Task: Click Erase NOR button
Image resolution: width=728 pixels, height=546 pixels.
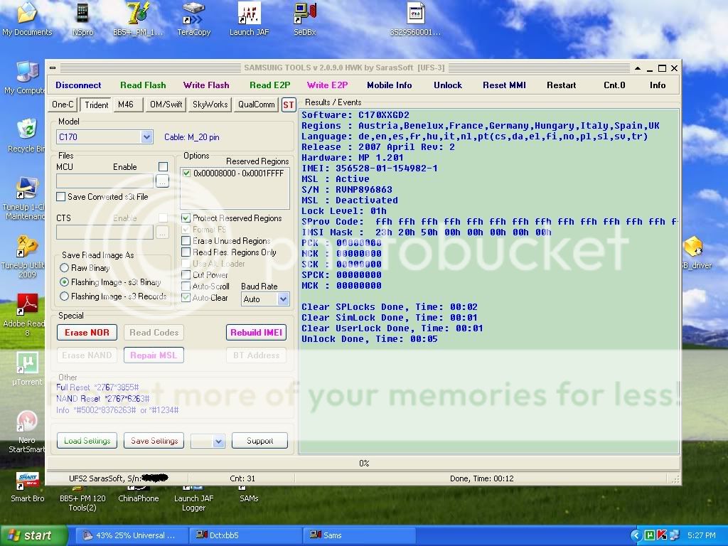Action: pyautogui.click(x=87, y=333)
